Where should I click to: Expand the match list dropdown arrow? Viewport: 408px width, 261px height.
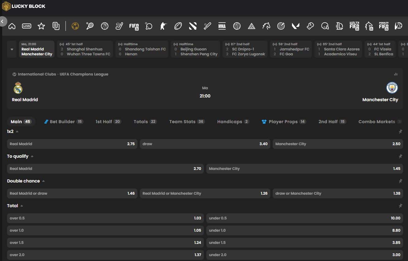[x=12, y=49]
